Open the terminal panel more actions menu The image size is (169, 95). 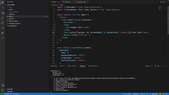161,66
